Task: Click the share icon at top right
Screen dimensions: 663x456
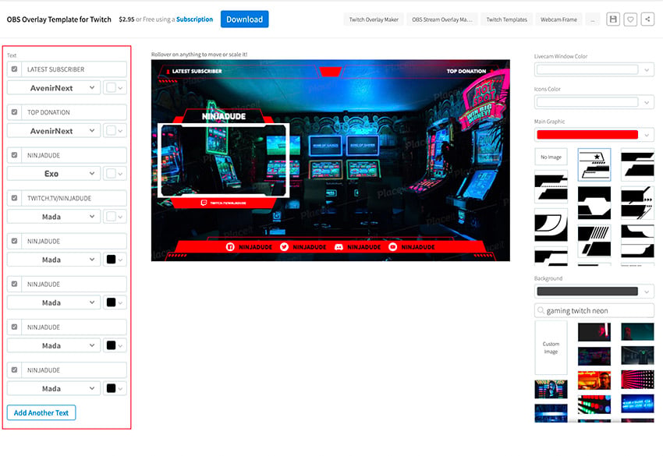Action: click(647, 19)
